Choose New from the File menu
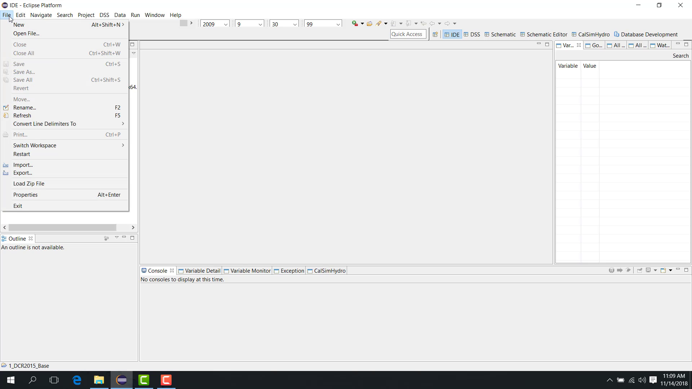 click(x=65, y=24)
